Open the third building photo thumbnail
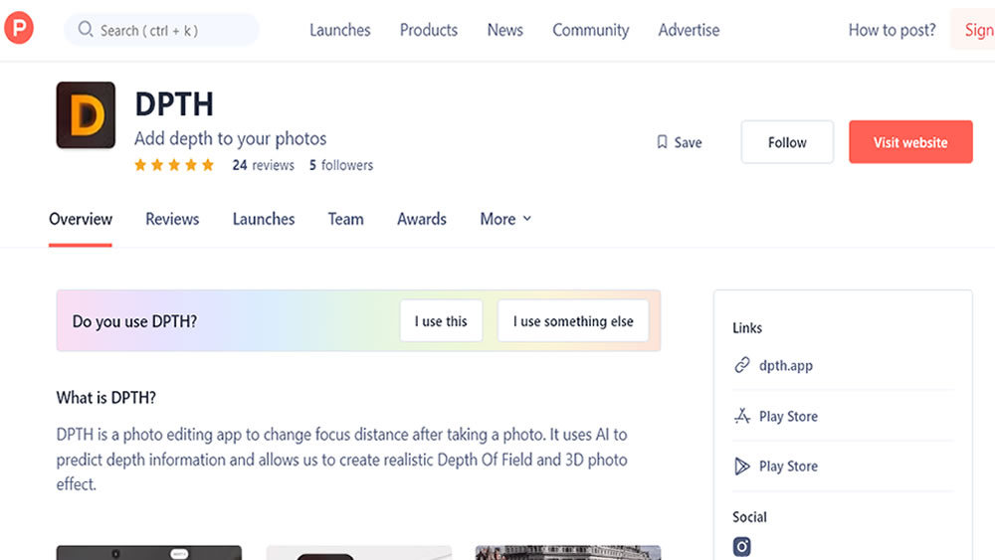The image size is (995, 560). [568, 552]
